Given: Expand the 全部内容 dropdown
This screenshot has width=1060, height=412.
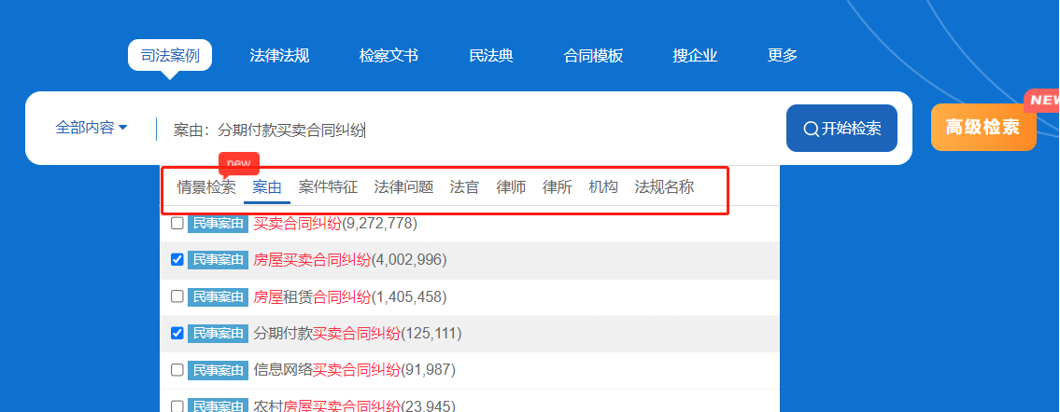Looking at the screenshot, I should click(x=92, y=128).
